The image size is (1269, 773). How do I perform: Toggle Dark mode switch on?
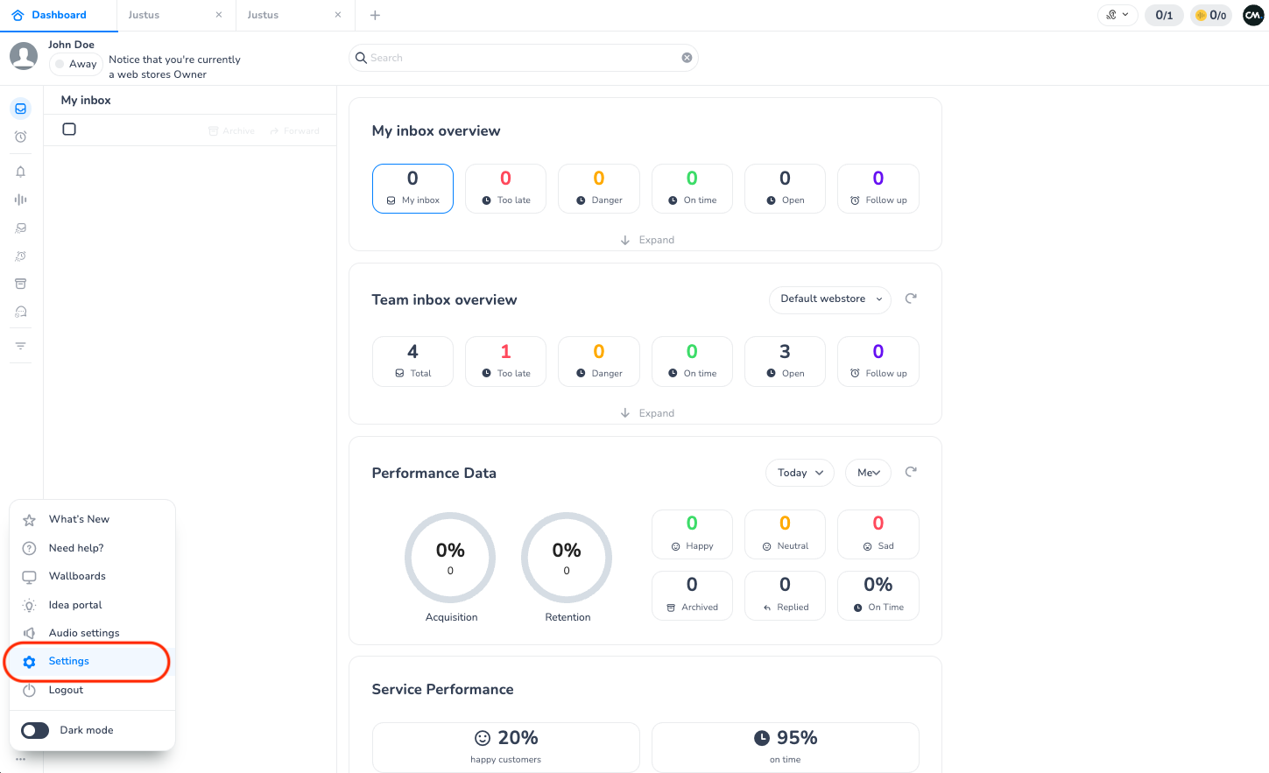35,730
